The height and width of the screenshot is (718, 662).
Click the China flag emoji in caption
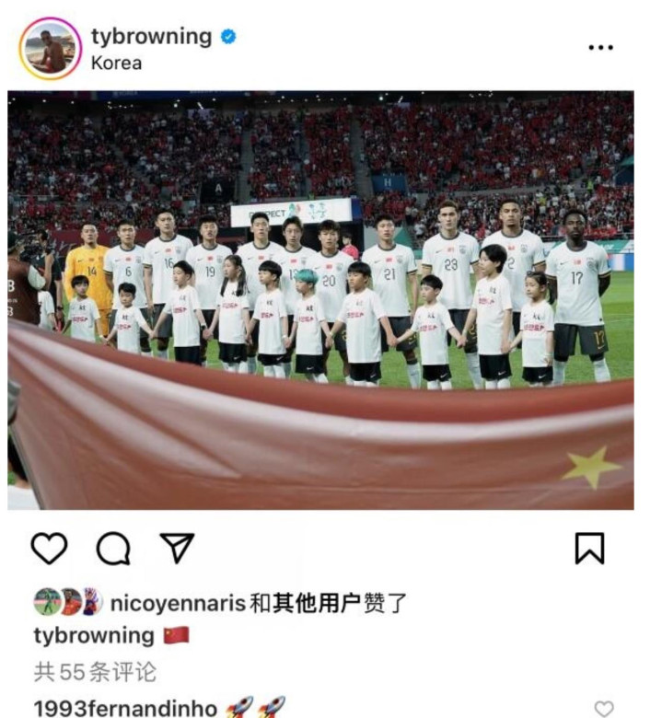(177, 635)
